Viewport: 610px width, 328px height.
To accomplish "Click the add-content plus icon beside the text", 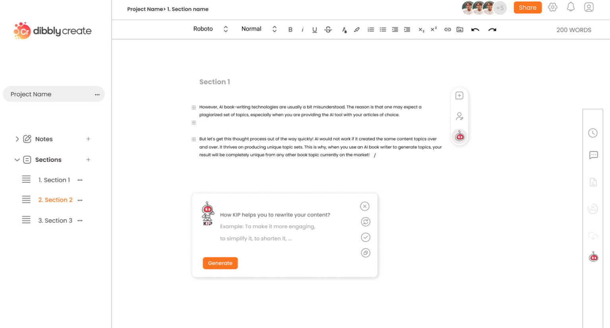I will pos(459,95).
